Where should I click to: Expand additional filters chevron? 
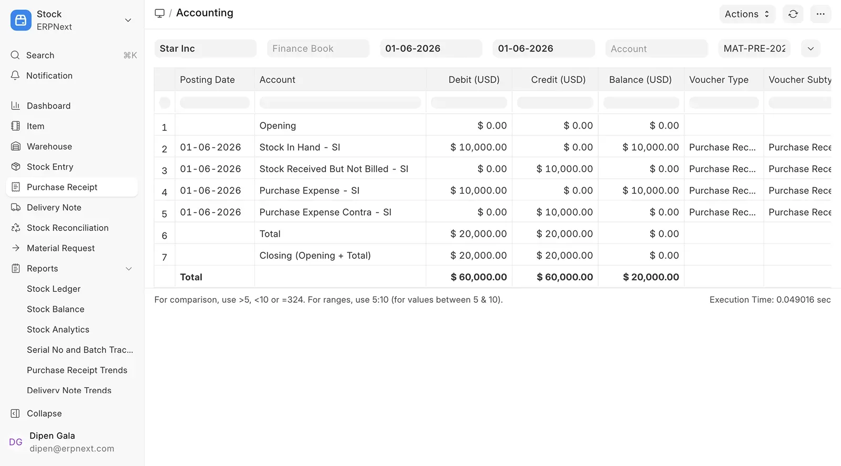point(811,49)
